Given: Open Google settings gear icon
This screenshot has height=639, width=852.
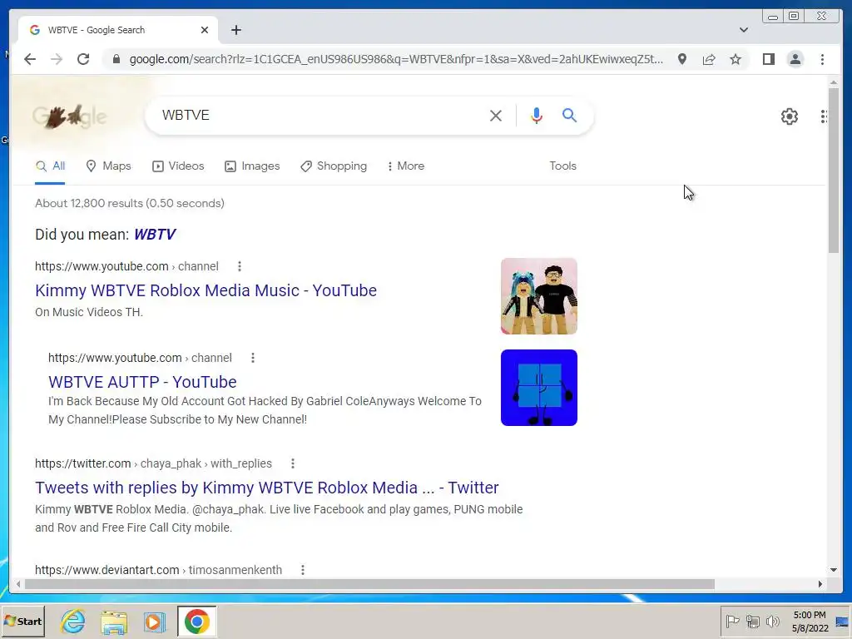Looking at the screenshot, I should pyautogui.click(x=790, y=116).
